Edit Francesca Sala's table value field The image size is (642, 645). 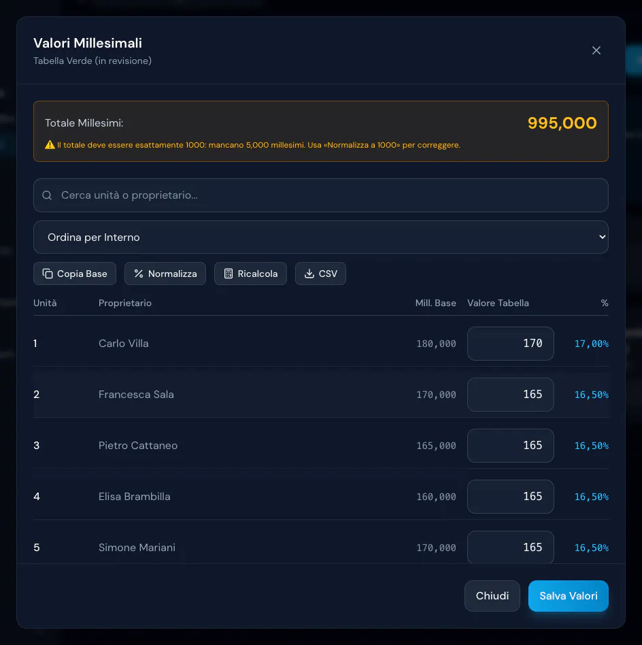[x=510, y=395]
